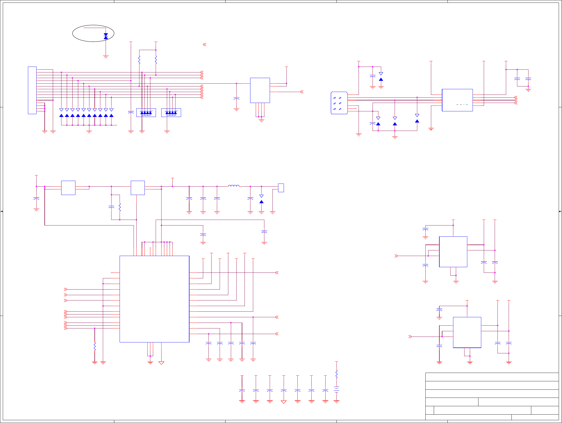562x423 pixels.
Task: Select the left four-diode array box
Action: click(146, 112)
